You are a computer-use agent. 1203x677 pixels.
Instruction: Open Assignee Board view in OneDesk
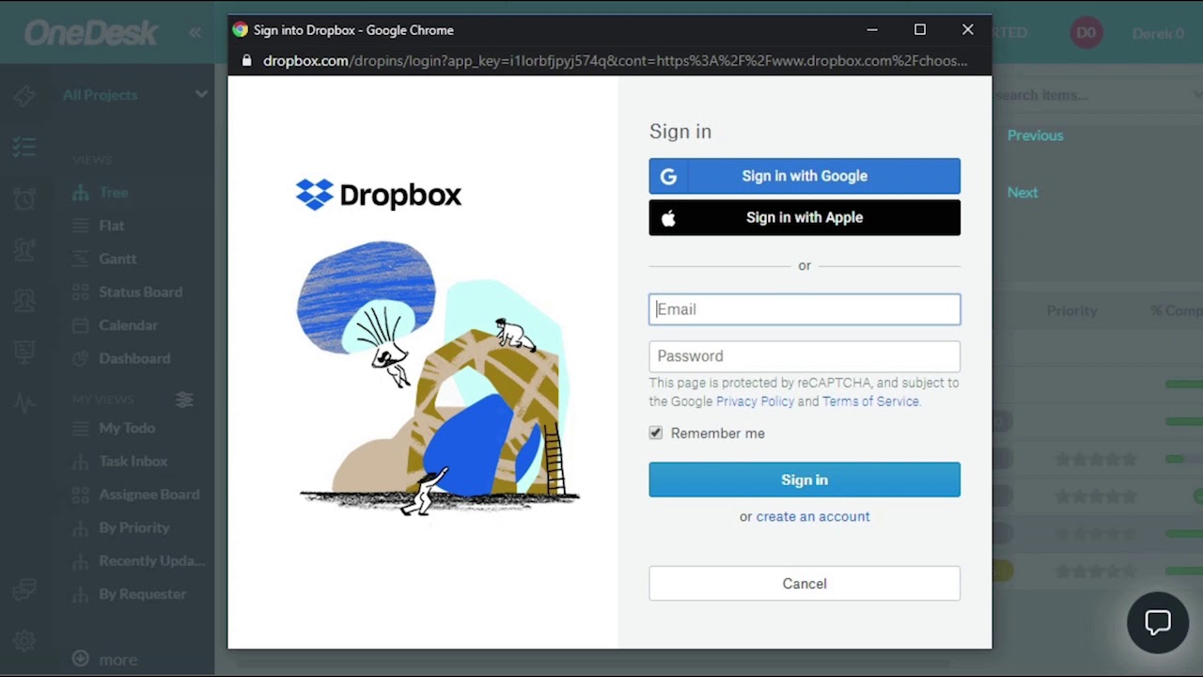149,495
